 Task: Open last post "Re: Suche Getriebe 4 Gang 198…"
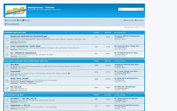(x=127, y=46)
